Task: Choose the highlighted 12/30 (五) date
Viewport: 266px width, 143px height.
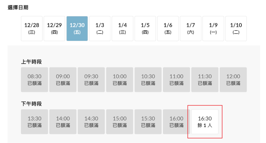Action: pyautogui.click(x=77, y=29)
